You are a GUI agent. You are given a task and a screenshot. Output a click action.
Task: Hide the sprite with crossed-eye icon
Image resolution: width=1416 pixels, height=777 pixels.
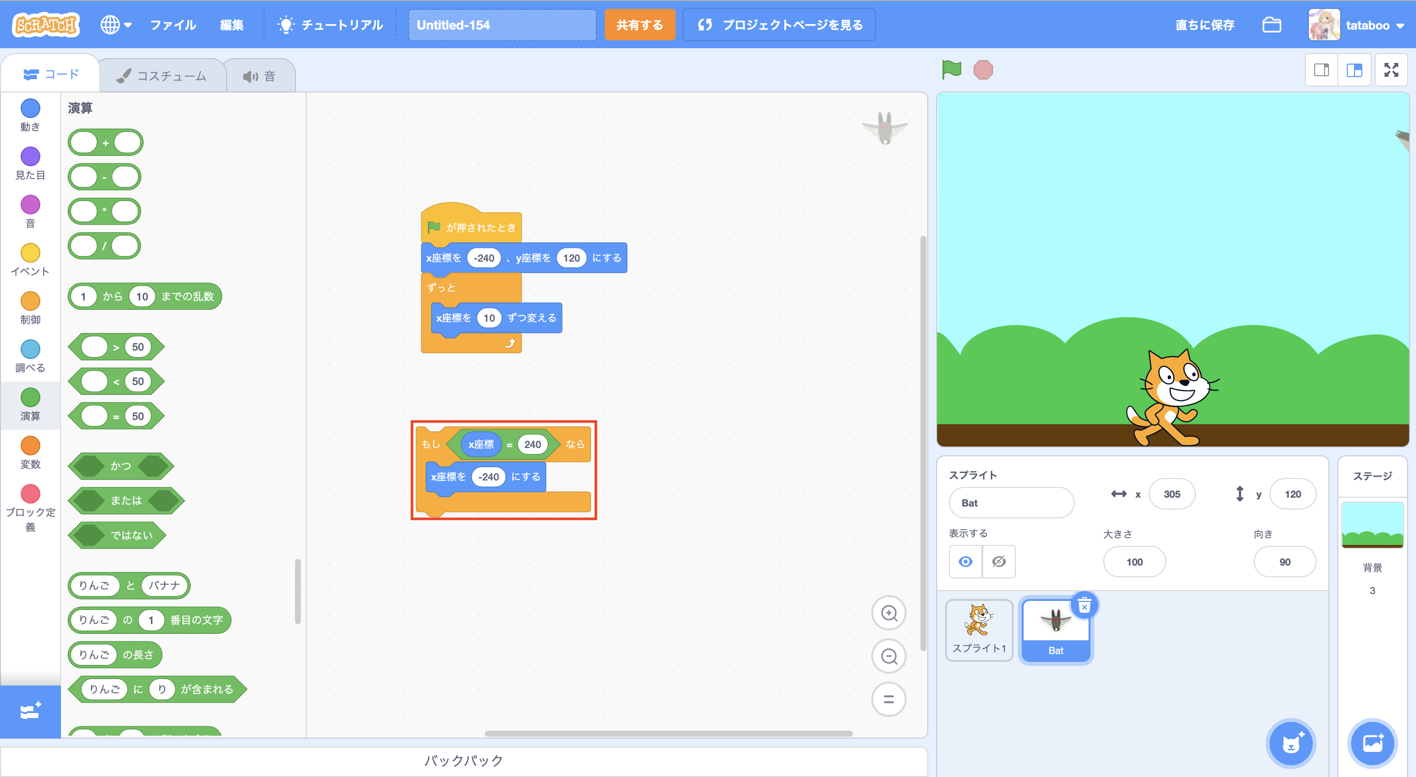999,562
